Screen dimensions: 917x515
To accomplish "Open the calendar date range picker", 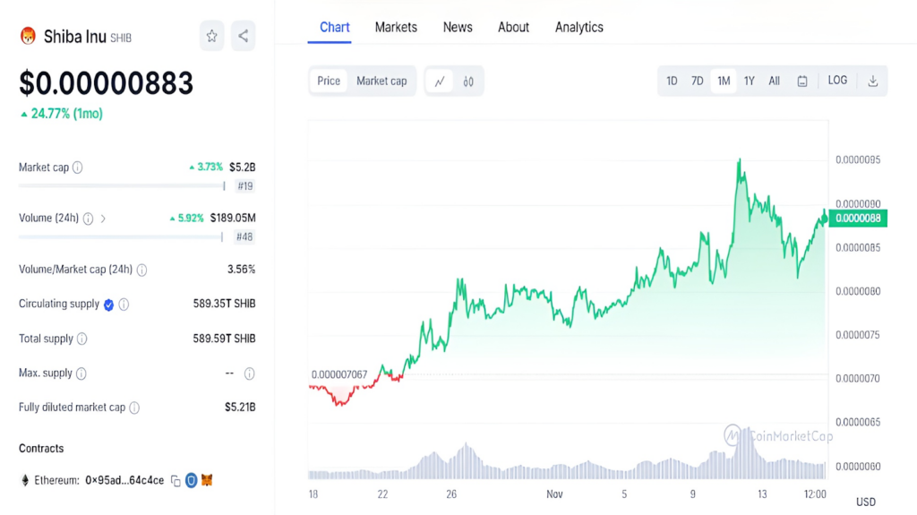I will (802, 82).
